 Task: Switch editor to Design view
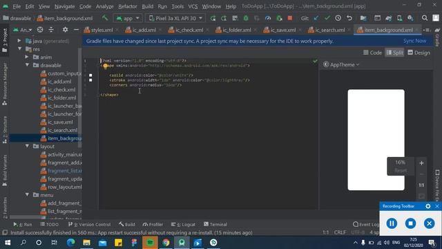[x=419, y=53]
